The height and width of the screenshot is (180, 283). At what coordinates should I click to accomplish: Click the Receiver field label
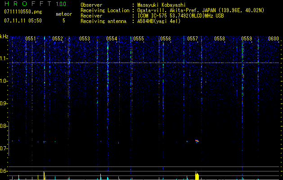tap(91, 16)
